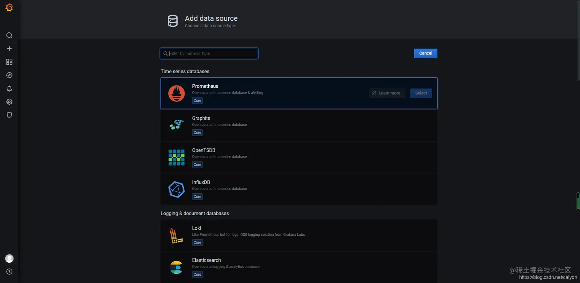Choose the InfluxDB data source title
The image size is (580, 283).
pos(201,182)
